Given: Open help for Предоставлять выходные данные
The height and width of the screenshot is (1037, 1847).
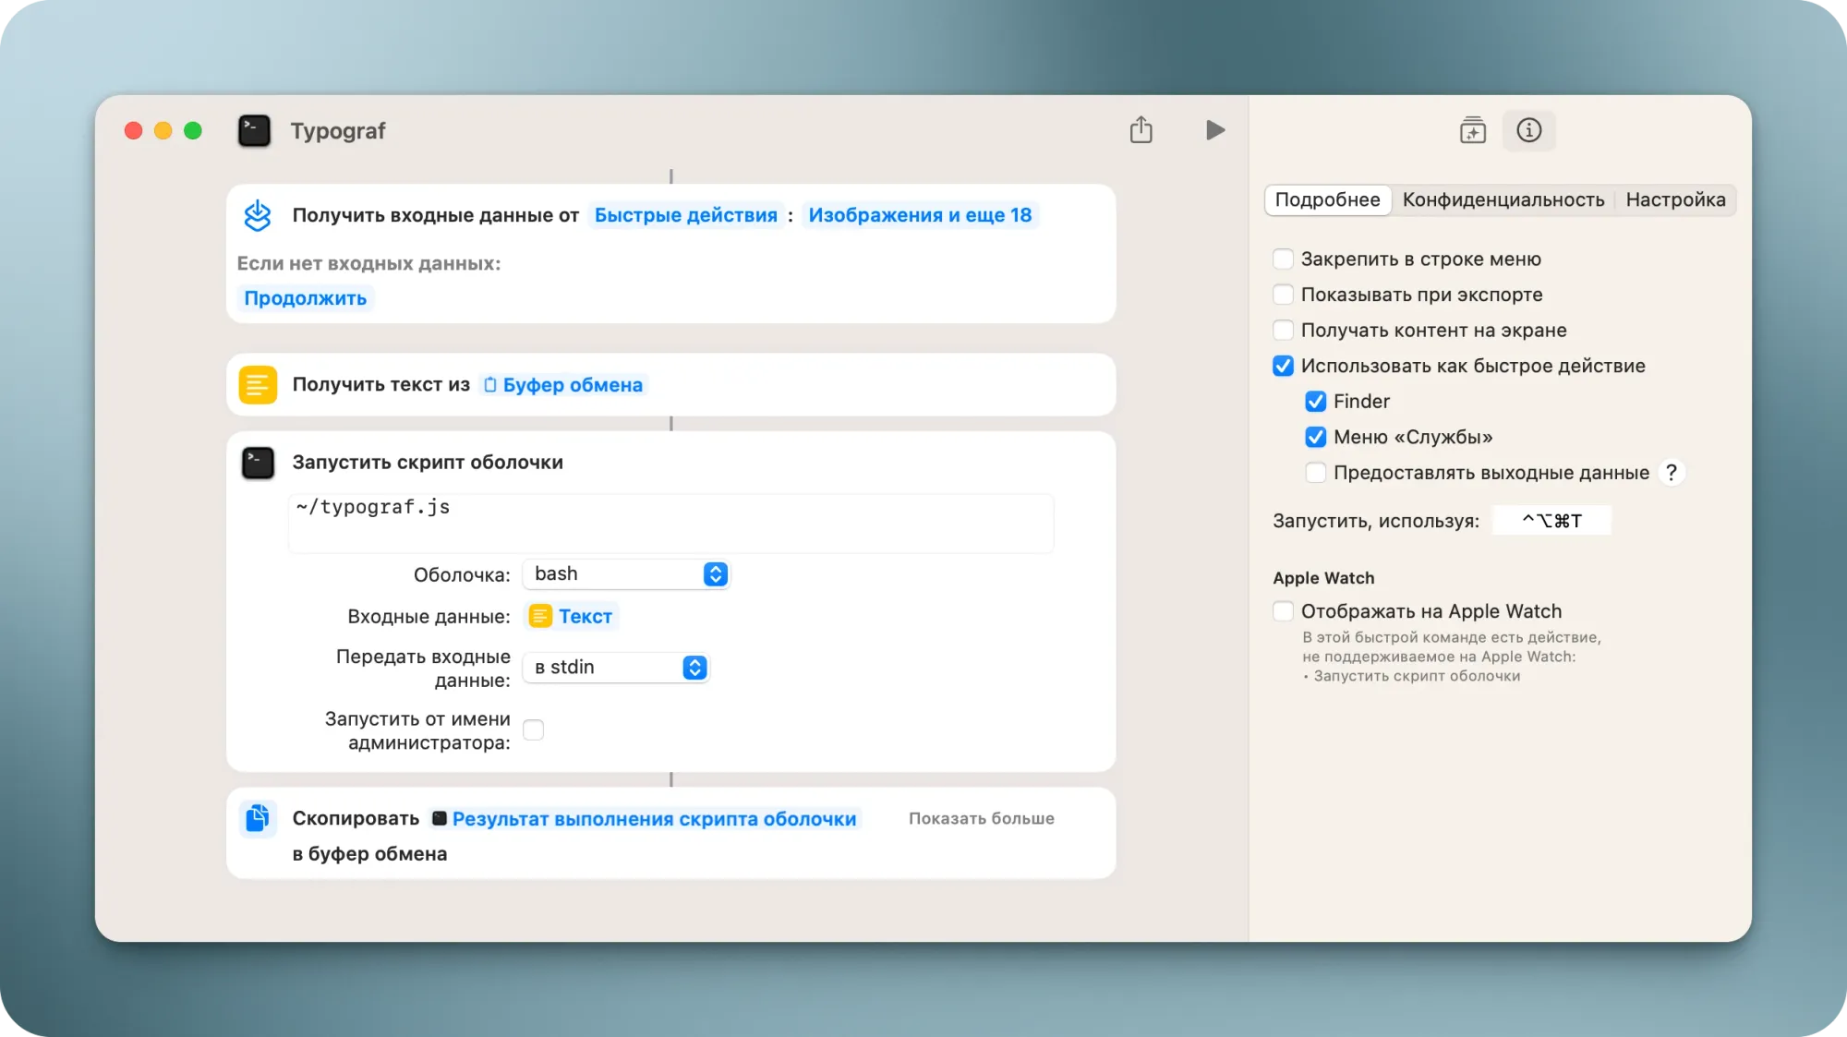Looking at the screenshot, I should point(1671,473).
